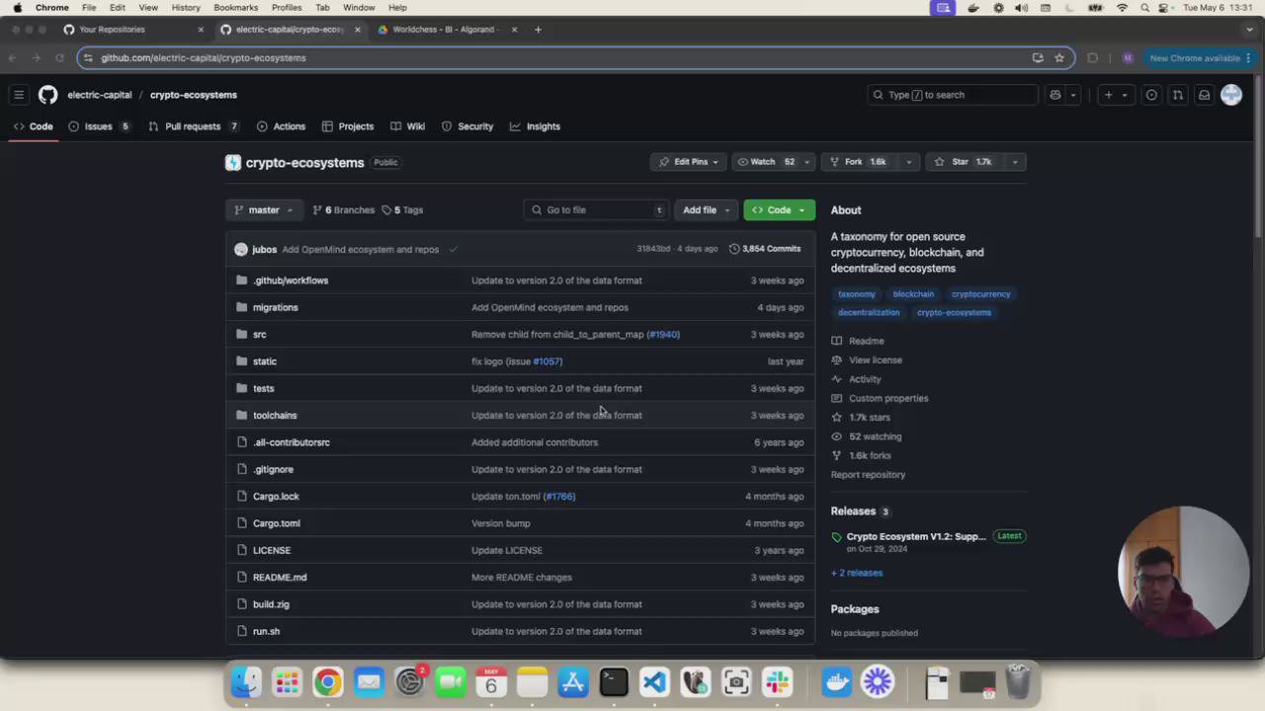
Task: Open the src folder
Action: click(x=259, y=335)
